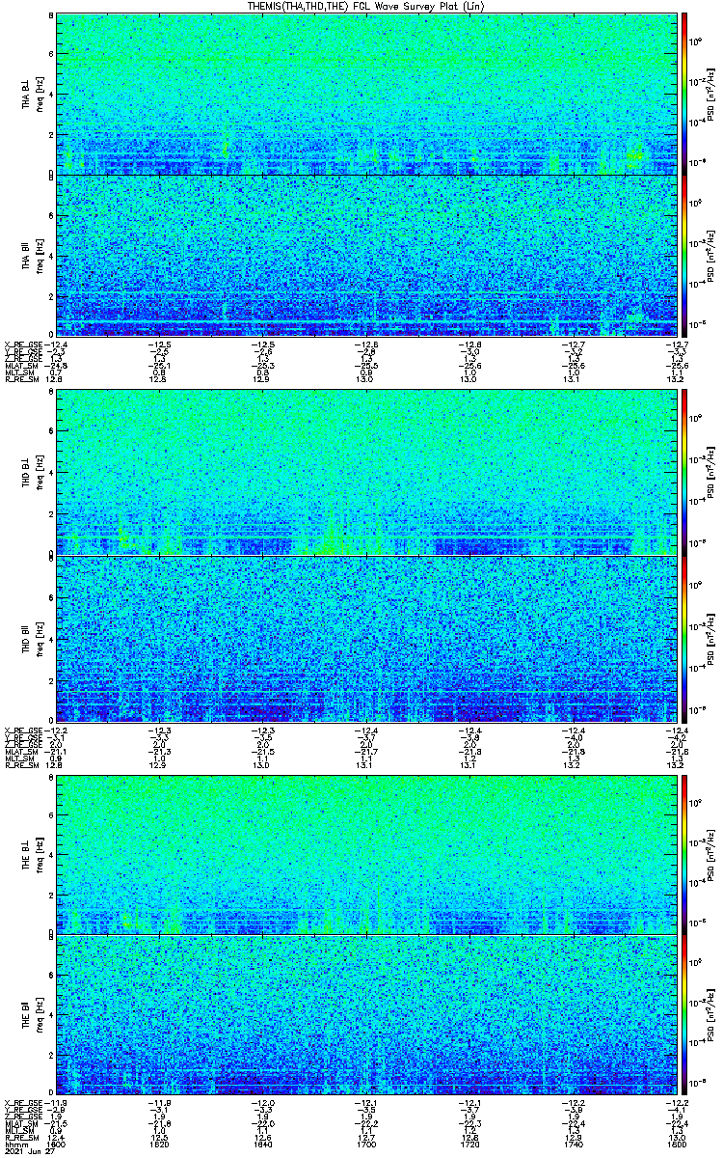Click the THE B-parallel spectrogram panel
The width and height of the screenshot is (723, 1158).
click(x=365, y=1014)
